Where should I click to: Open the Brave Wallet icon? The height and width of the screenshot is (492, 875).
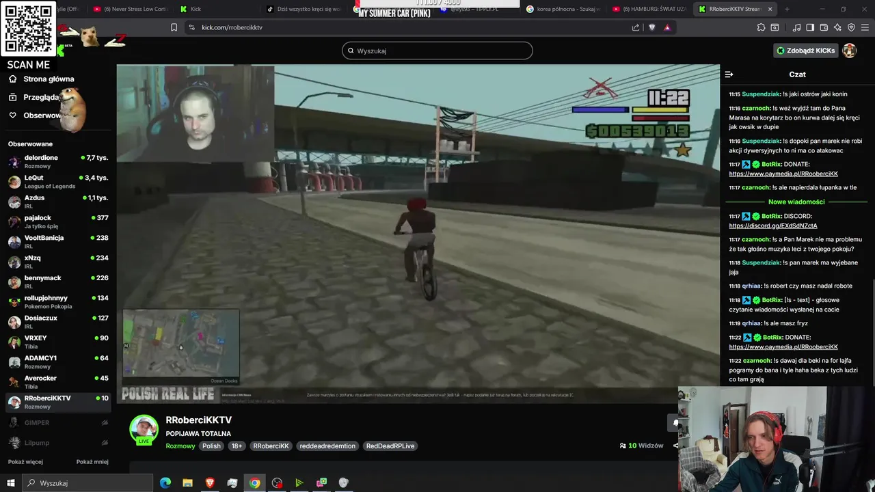click(824, 27)
